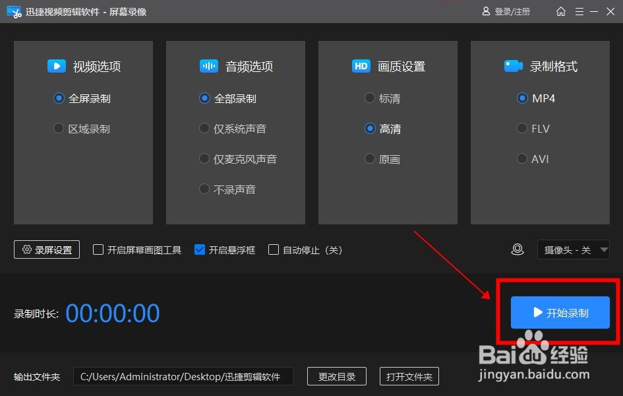Click the 录制时长 label

[x=36, y=314]
